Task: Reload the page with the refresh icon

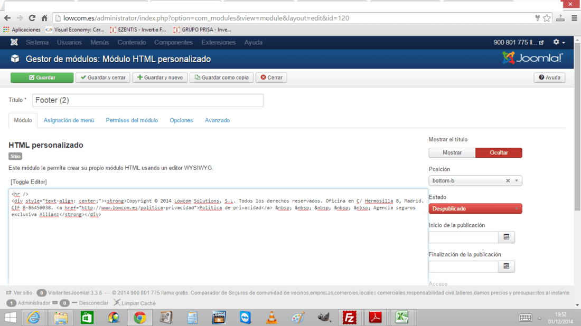Action: click(x=32, y=18)
